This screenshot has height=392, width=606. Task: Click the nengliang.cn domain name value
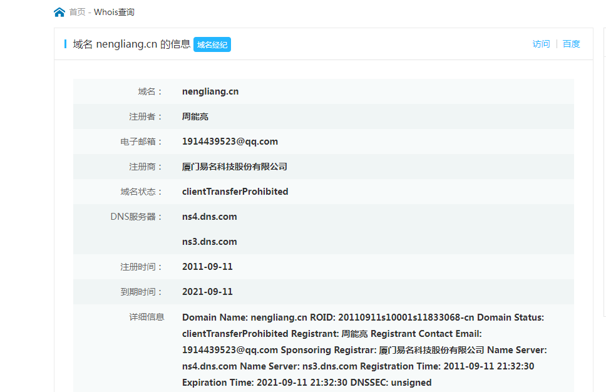coord(210,91)
